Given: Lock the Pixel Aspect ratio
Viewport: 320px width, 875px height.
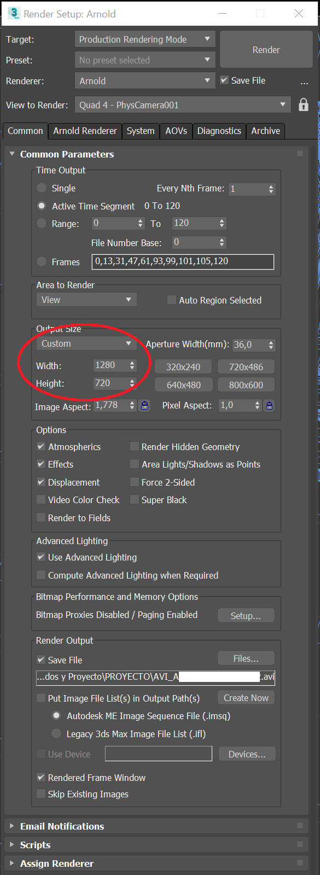Looking at the screenshot, I should 269,405.
